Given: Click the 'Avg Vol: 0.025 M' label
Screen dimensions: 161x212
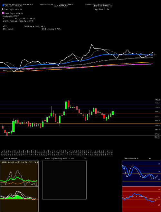Looking at the screenshot, I should (x=103, y=6).
